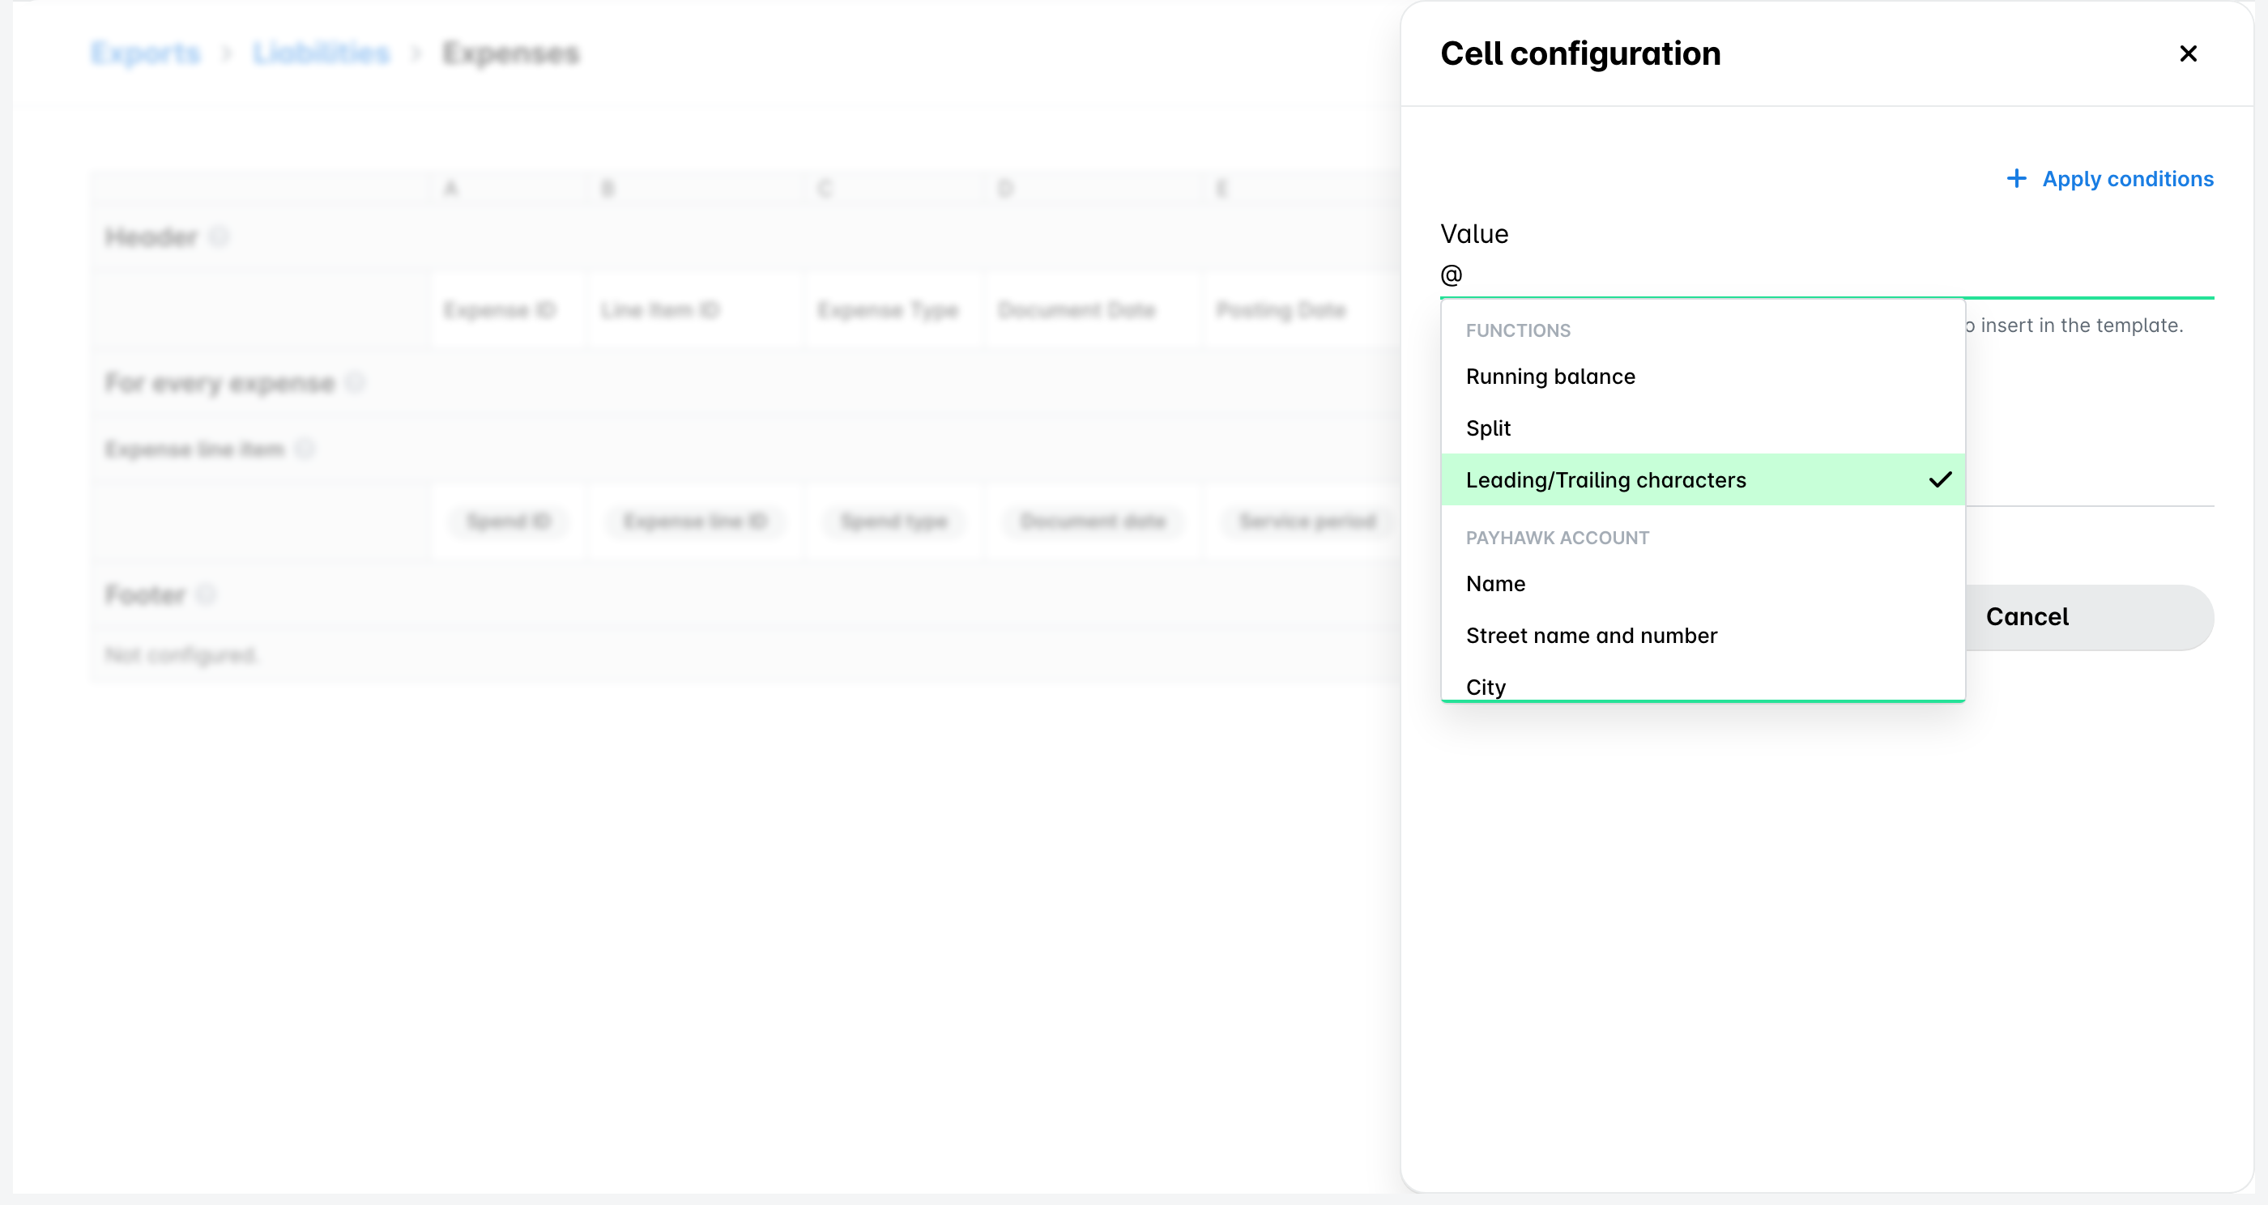Click the plus icon beside Apply conditions

tap(2016, 179)
